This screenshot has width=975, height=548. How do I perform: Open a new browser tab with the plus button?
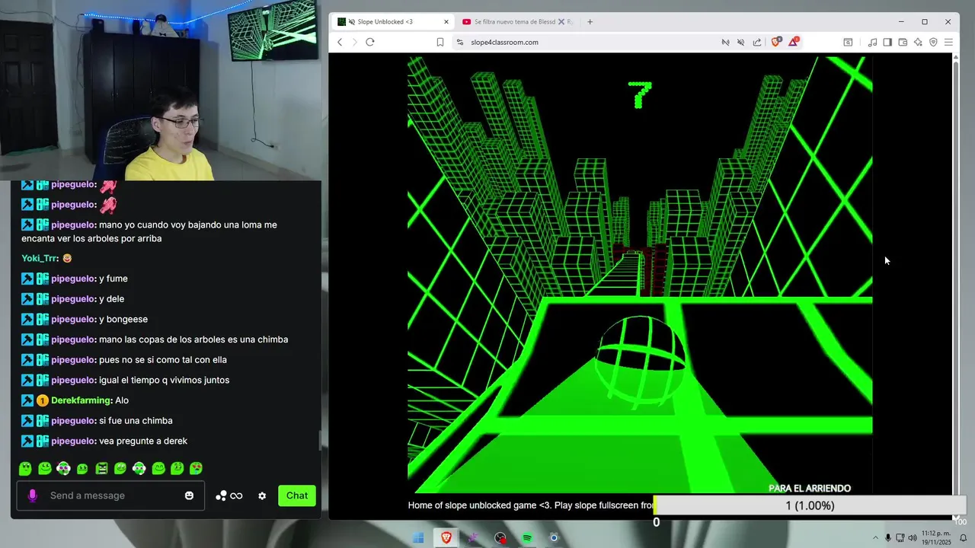click(590, 21)
